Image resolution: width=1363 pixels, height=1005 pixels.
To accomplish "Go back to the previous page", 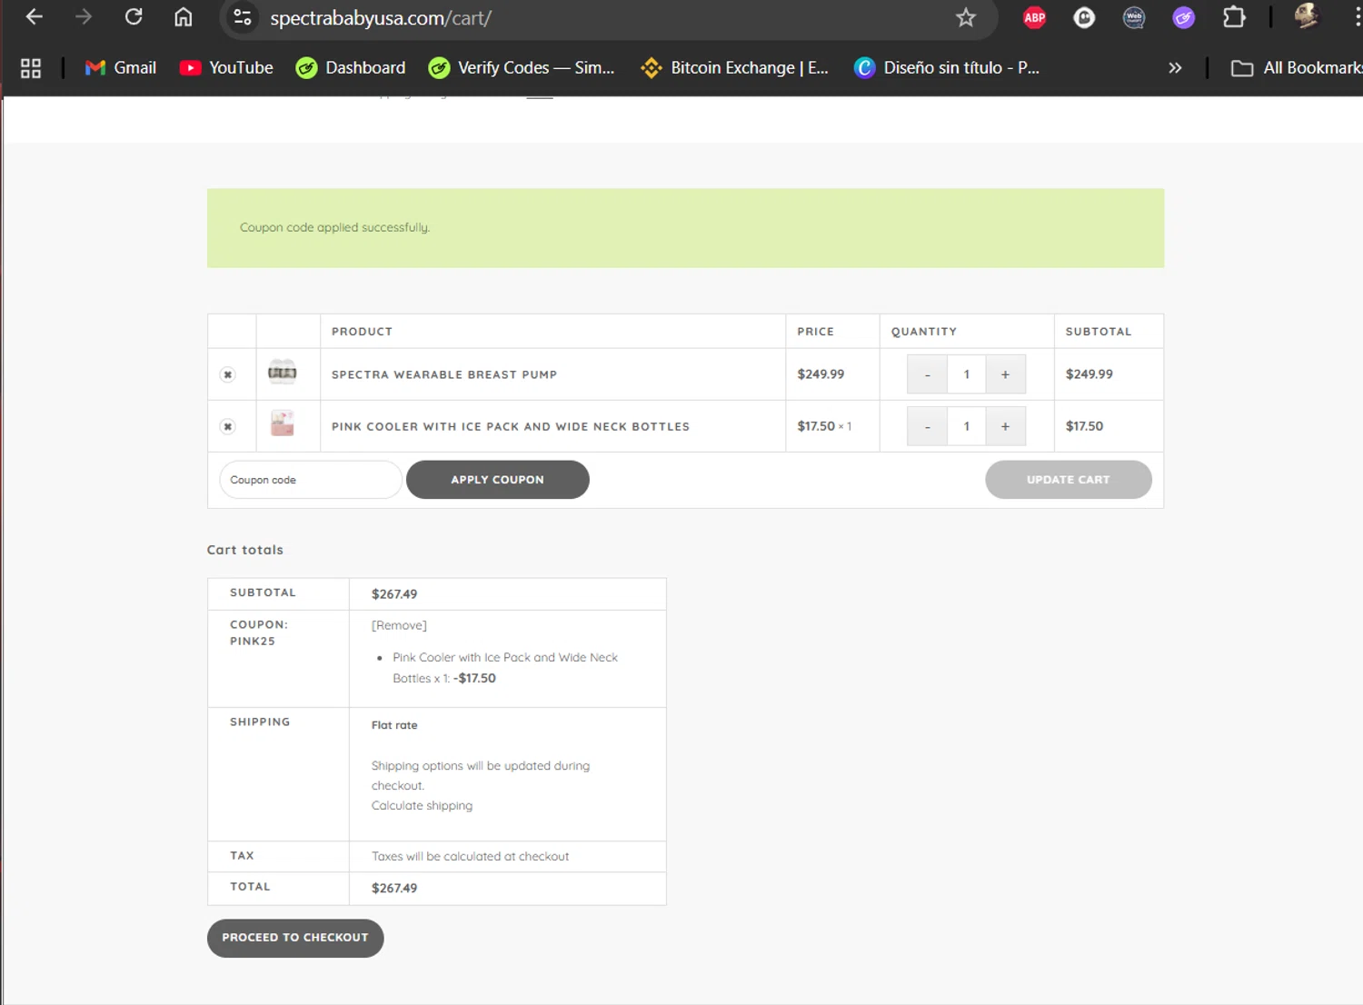I will pyautogui.click(x=34, y=17).
